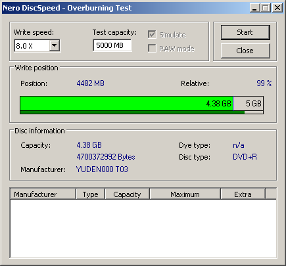Open the Write speed dropdown arrow
The height and width of the screenshot is (266, 286).
point(55,45)
